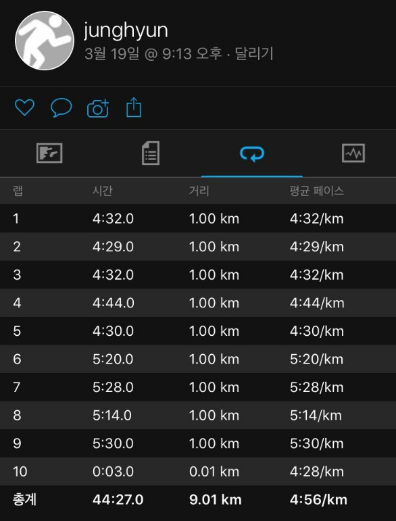This screenshot has height=521, width=396.
Task: Share the activity with share icon
Action: click(134, 107)
